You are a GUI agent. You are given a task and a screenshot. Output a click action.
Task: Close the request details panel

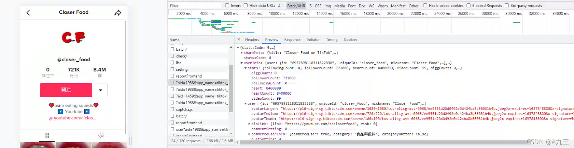238,39
